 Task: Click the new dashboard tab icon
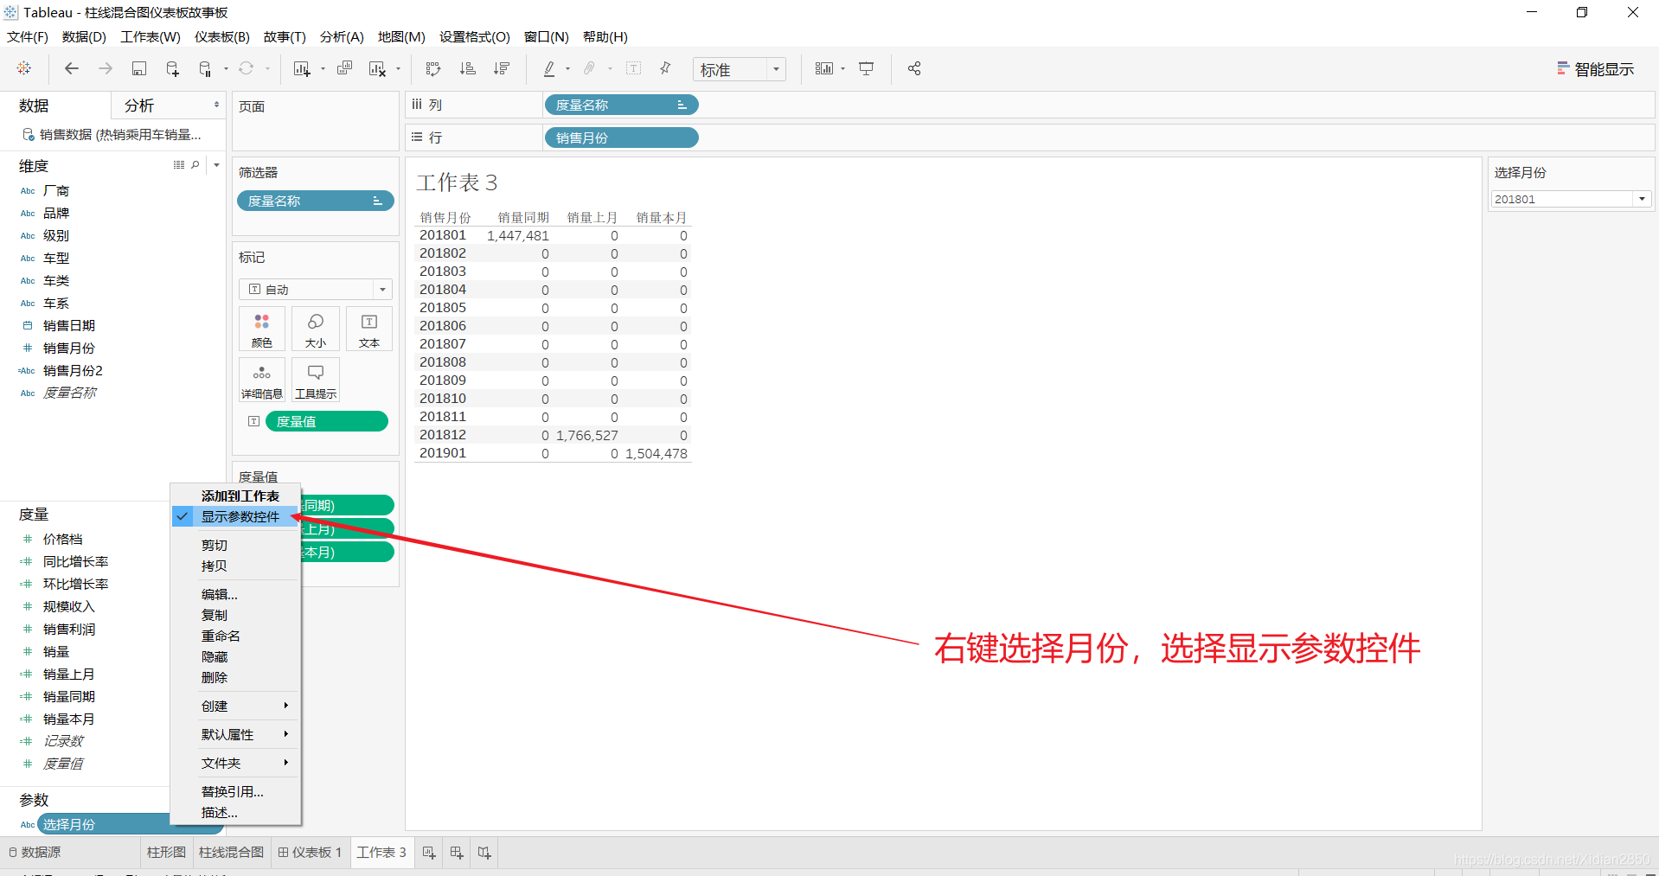point(457,853)
